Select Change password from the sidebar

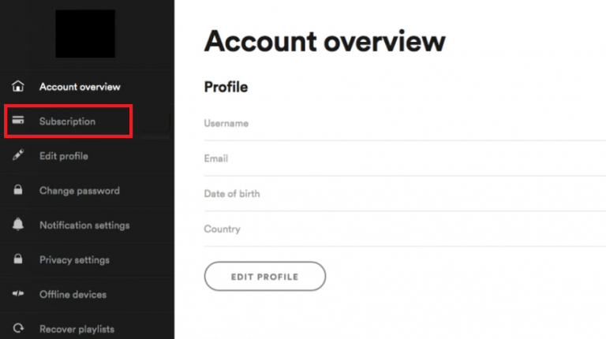[x=87, y=190]
